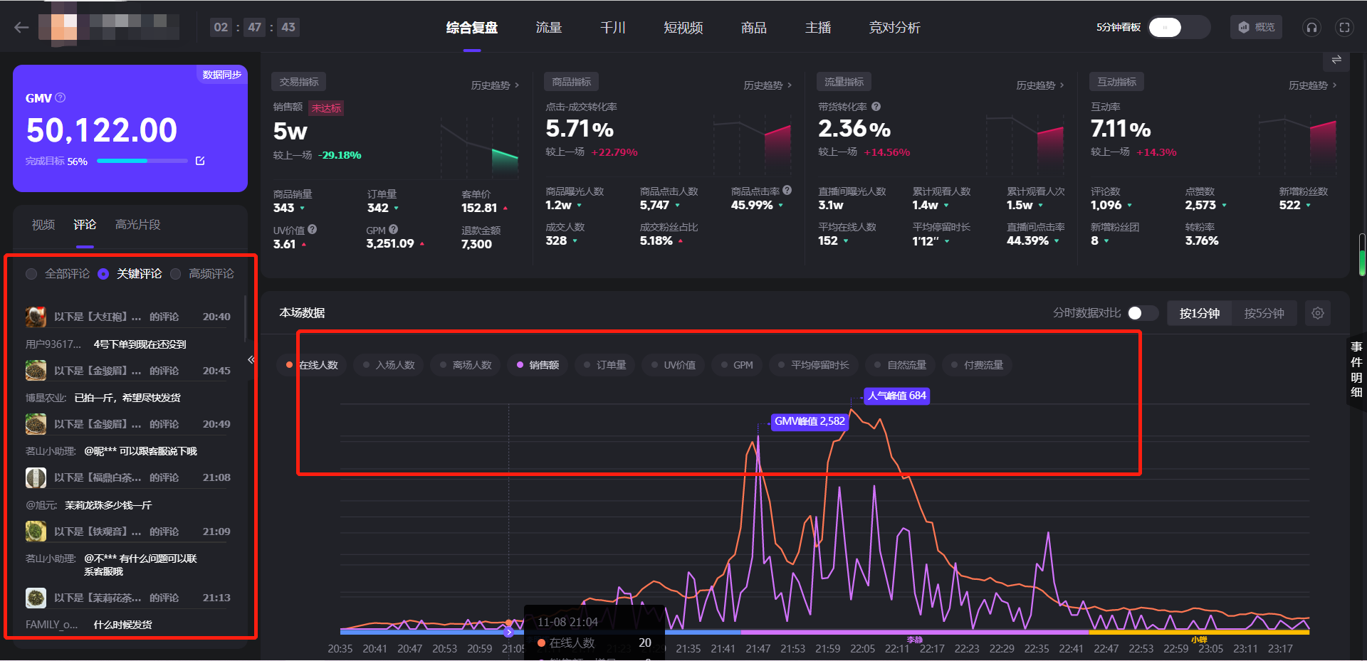Click the fullscreen icon in header
This screenshot has width=1367, height=661.
1344,28
